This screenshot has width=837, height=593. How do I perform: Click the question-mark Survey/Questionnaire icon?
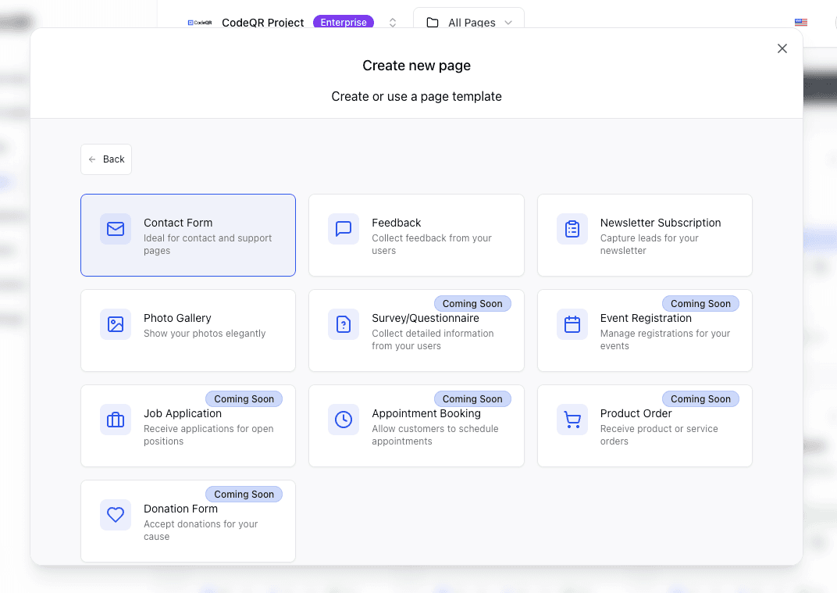pyautogui.click(x=344, y=324)
